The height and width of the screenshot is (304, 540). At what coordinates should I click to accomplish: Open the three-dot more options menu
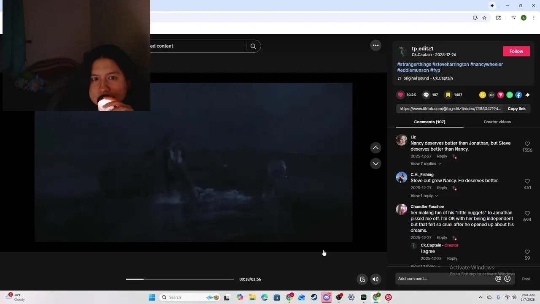pos(375,46)
